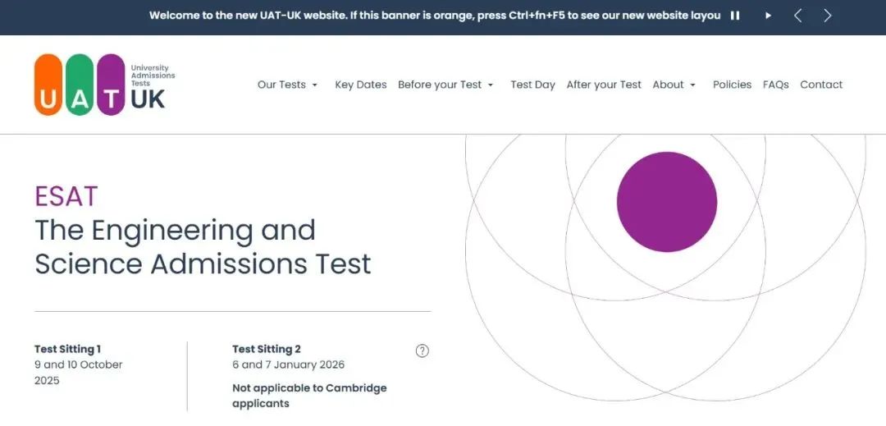Expand the About dropdown menu
The image size is (886, 426).
674,85
